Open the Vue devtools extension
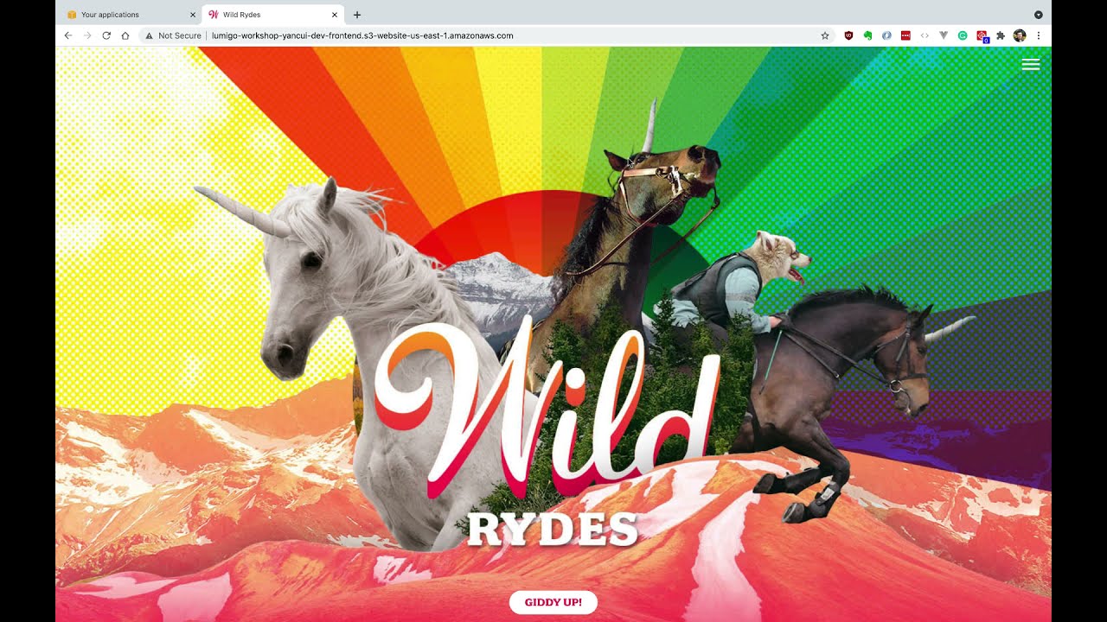The height and width of the screenshot is (622, 1107). [944, 35]
